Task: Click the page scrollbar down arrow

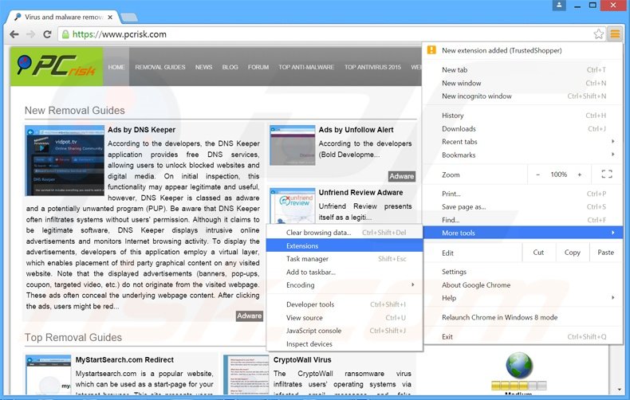Action: point(619,390)
